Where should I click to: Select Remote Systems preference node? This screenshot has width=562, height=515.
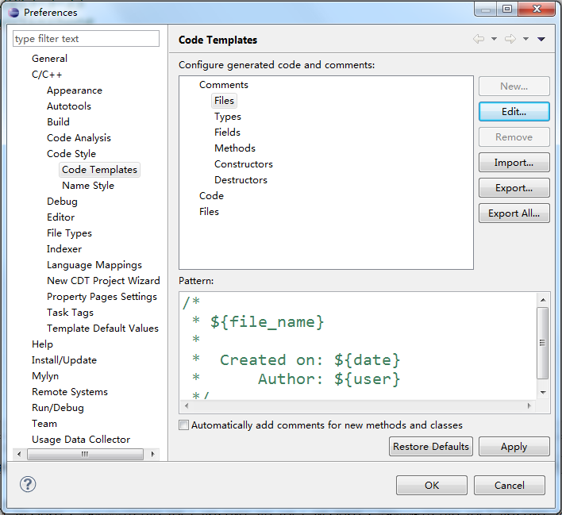click(70, 392)
